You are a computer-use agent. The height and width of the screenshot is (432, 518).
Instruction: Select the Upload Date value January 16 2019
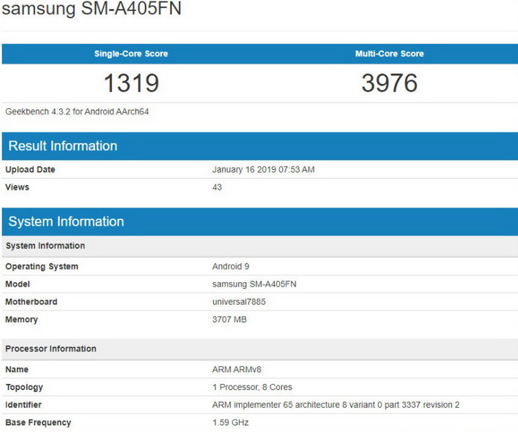pyautogui.click(x=263, y=170)
